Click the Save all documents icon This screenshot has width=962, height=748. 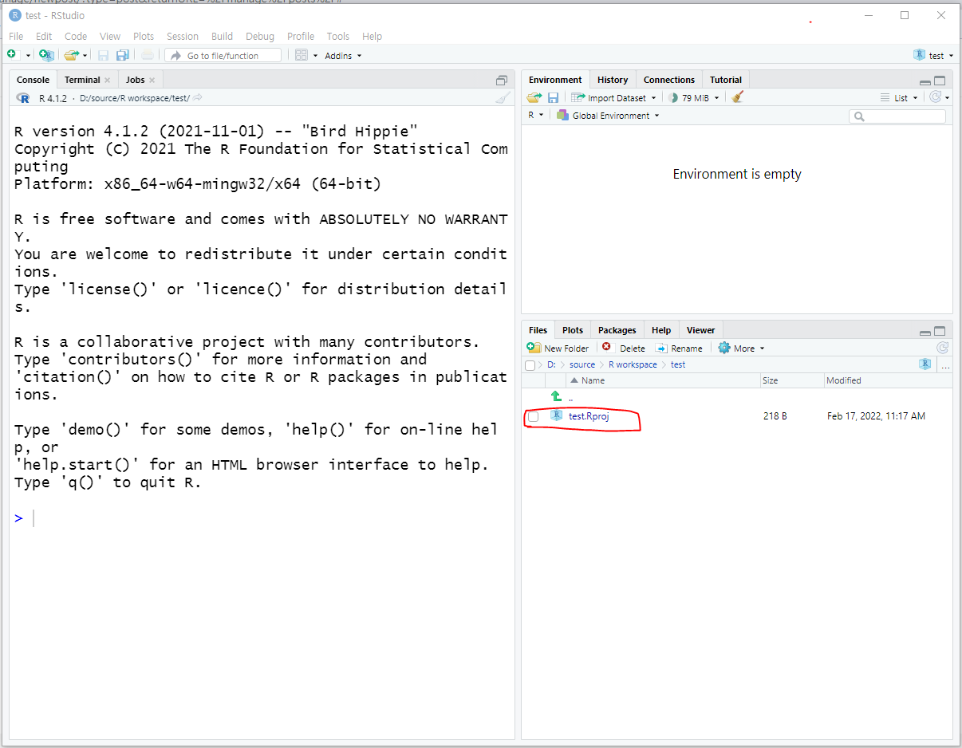coord(123,55)
